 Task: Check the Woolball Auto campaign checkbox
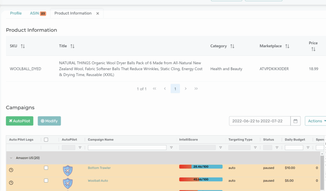click(46, 181)
